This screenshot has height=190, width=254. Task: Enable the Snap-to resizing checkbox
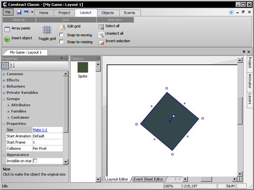(61, 42)
